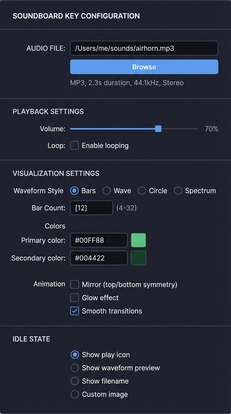The width and height of the screenshot is (231, 414).
Task: Open the primary color swatch picker
Action: [x=138, y=240]
